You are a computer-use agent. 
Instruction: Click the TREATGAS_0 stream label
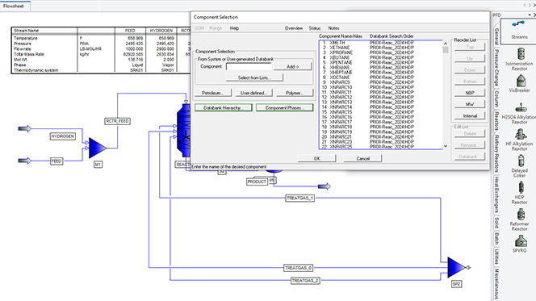(x=299, y=268)
